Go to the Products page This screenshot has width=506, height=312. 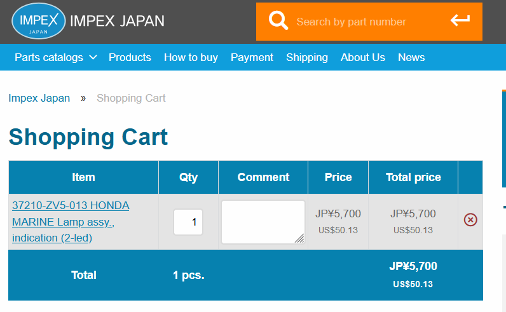coord(130,57)
